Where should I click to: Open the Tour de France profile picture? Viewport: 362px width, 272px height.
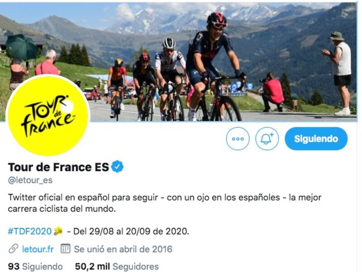pos(48,115)
